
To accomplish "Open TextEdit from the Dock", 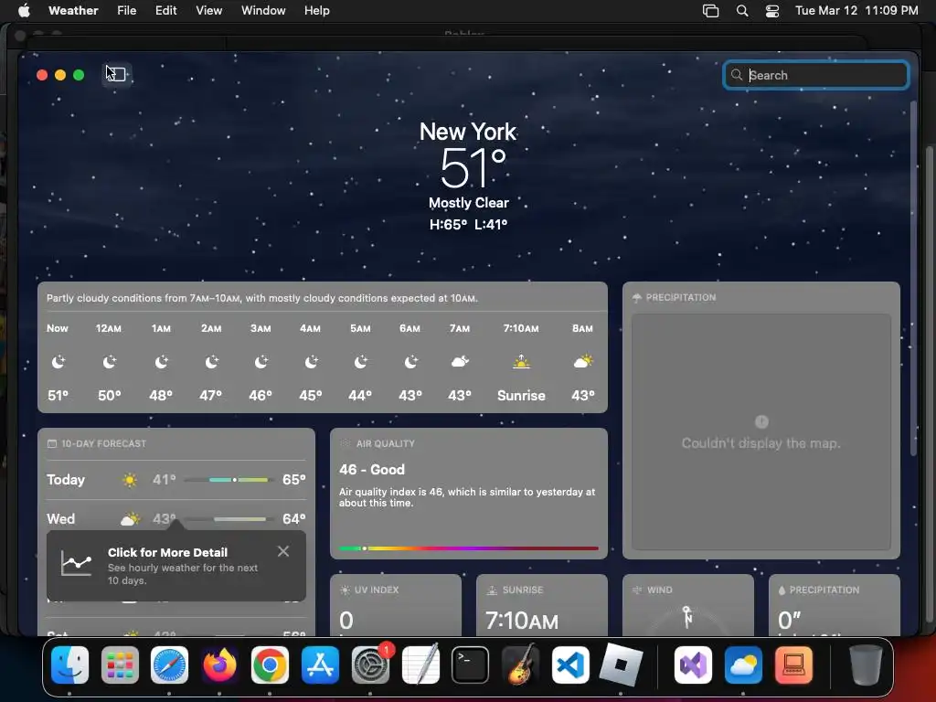I will click(420, 665).
